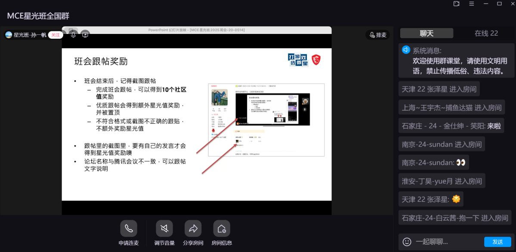Click the host microphone status icon

pos(74,34)
